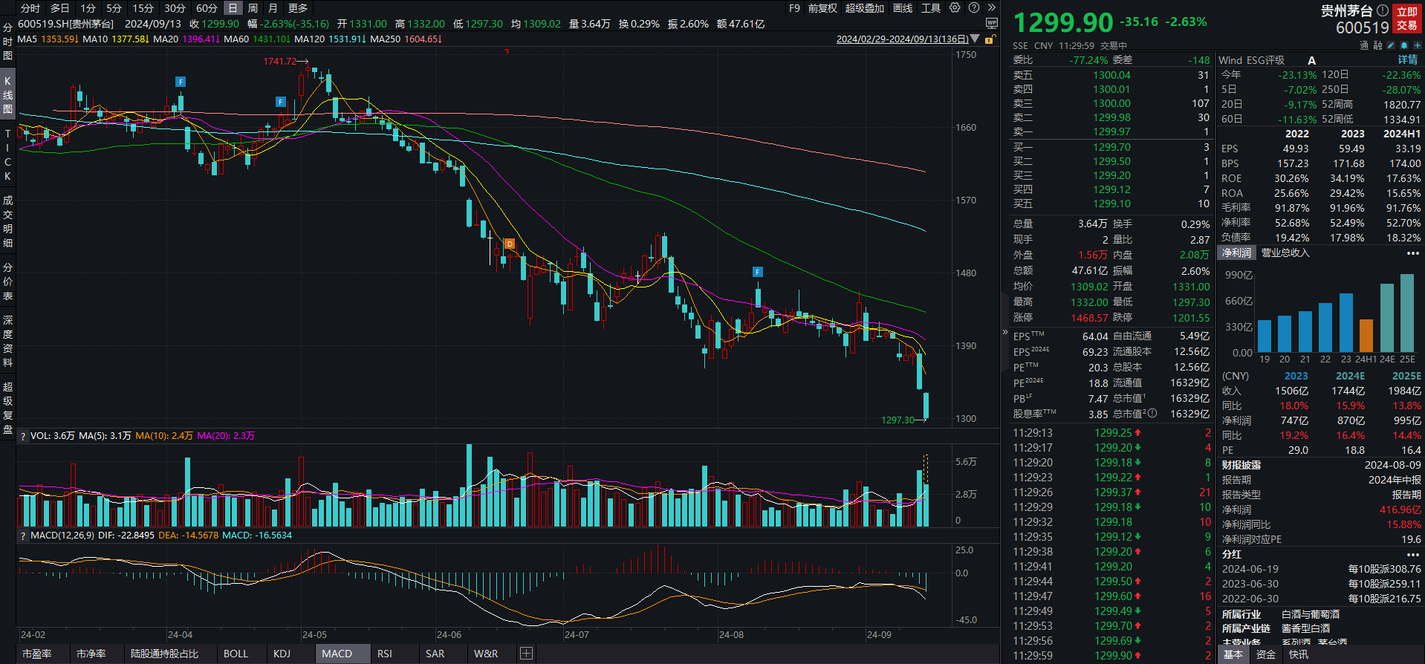Select 30分 period
Screen dimensions: 1425x664
tap(175, 8)
